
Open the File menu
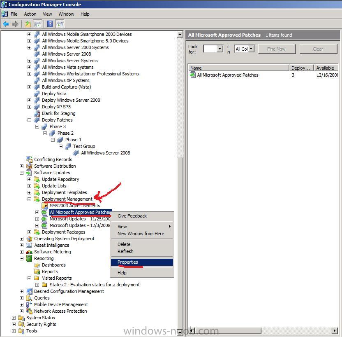click(x=14, y=14)
